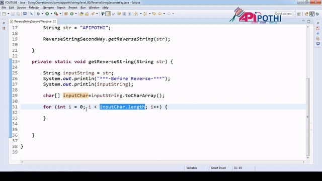The image size is (322, 181).
Task: Open the New Java Class dropdown arrow
Action: click(76, 14)
